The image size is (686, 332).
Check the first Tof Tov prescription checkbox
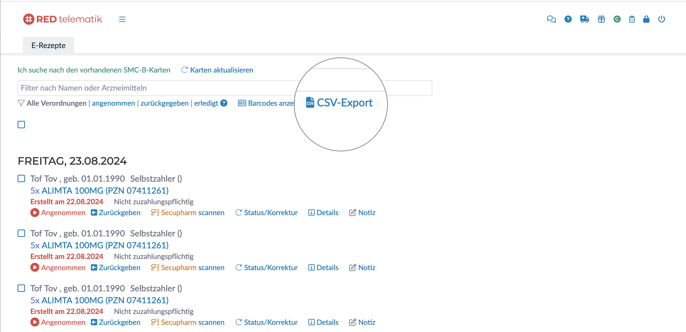(x=21, y=178)
